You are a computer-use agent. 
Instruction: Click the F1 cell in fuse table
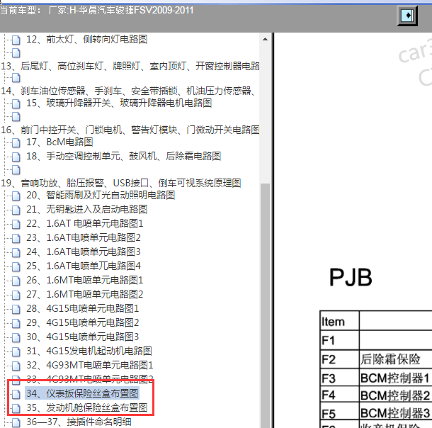pyautogui.click(x=339, y=340)
